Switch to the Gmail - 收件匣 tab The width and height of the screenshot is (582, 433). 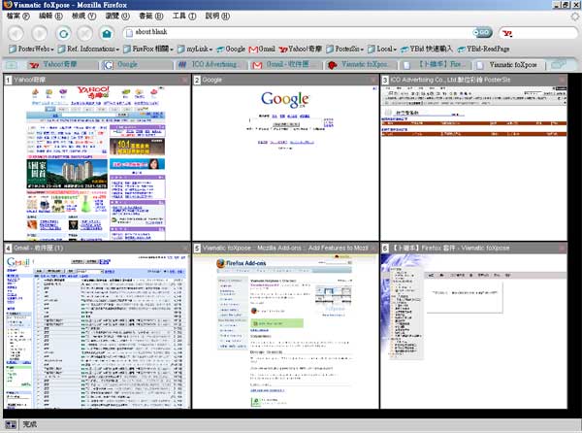[286, 65]
